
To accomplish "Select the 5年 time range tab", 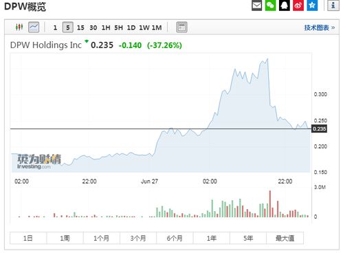I will pos(248,238).
